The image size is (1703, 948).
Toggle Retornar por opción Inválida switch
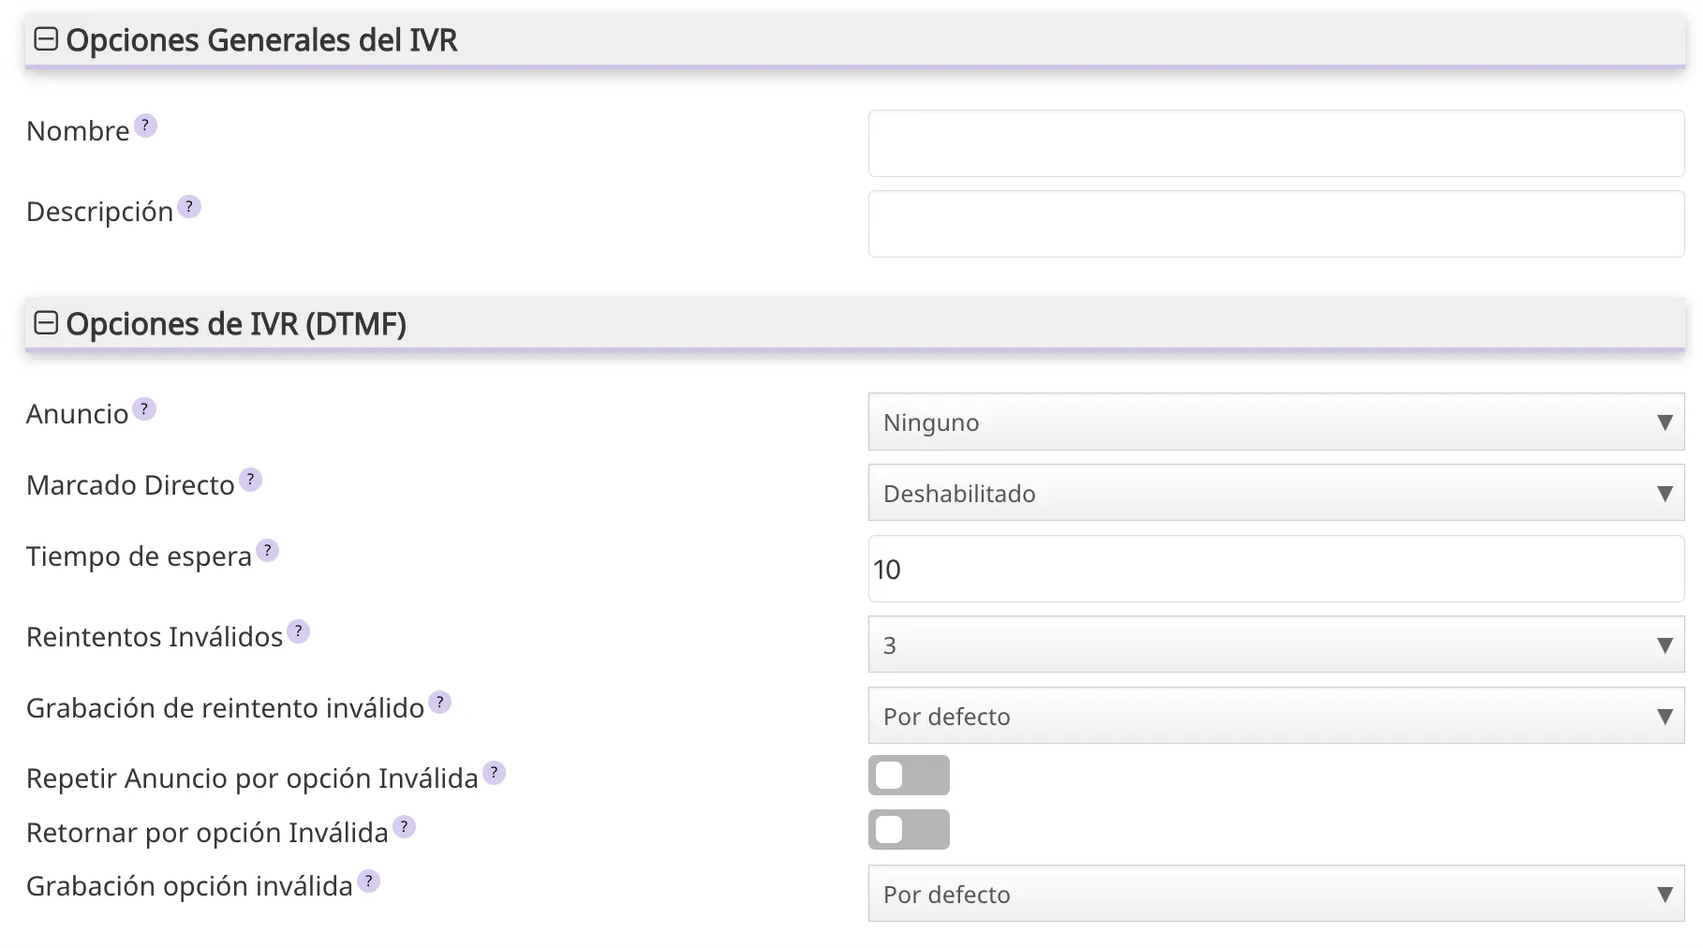909,830
